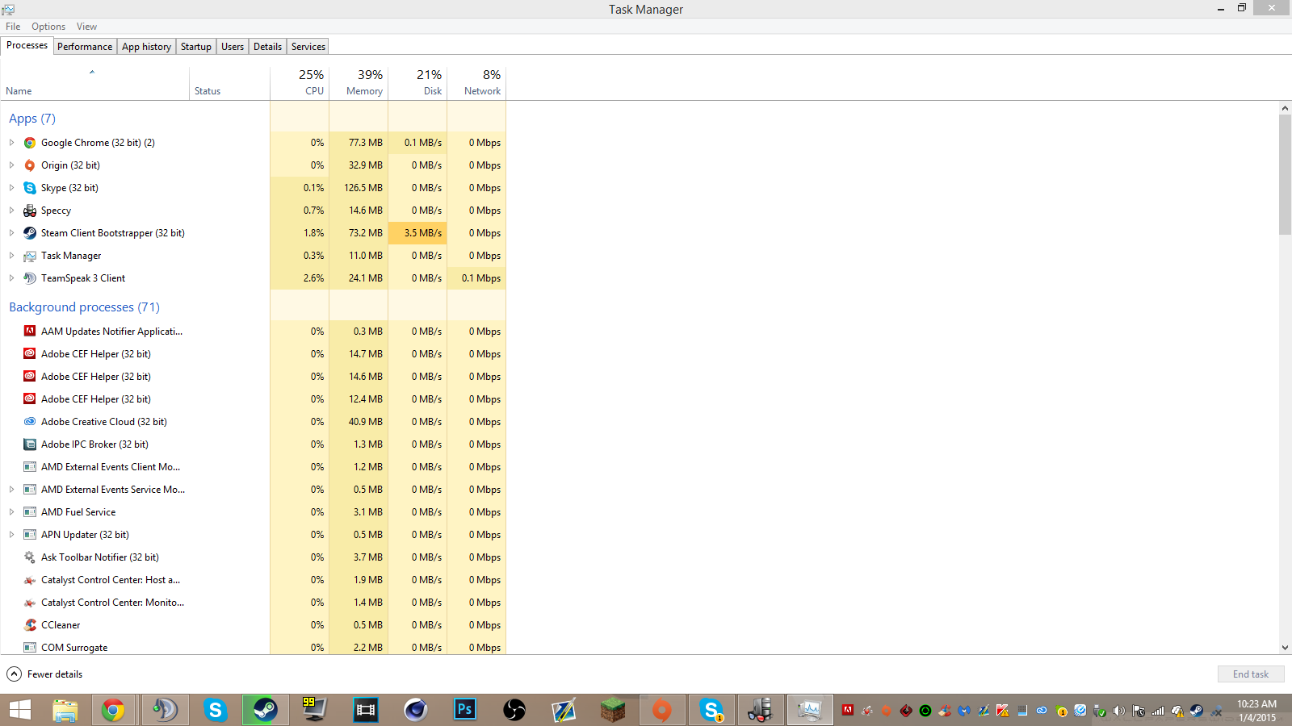1292x726 pixels.
Task: Open Google Chrome from the taskbar
Action: pyautogui.click(x=113, y=710)
